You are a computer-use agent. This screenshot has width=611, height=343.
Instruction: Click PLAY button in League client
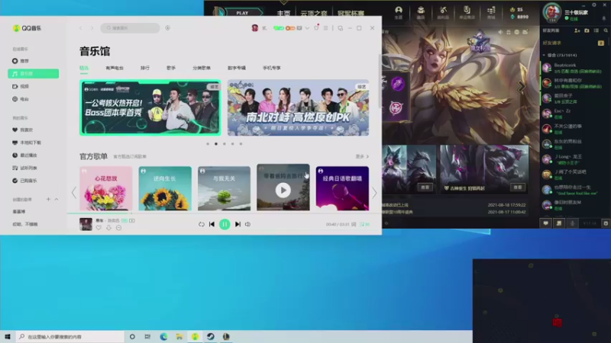[x=242, y=13]
